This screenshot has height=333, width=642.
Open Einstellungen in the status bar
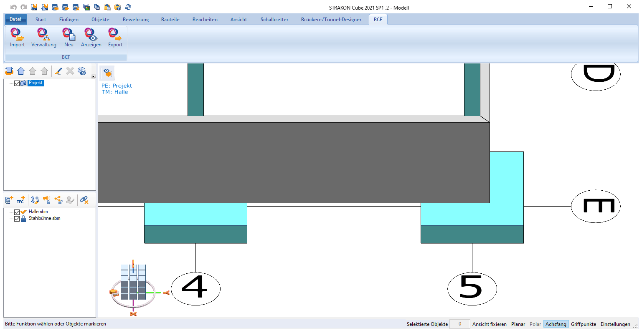[615, 324]
